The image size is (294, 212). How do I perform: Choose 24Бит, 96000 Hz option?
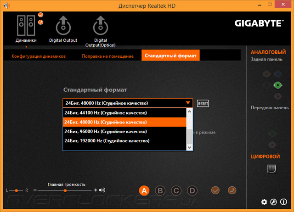pyautogui.click(x=124, y=132)
